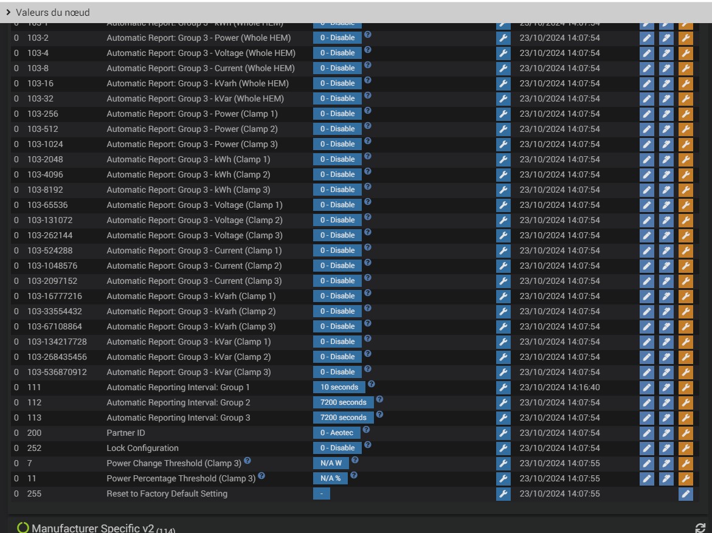Click the blue wrench for parameter 111
Image resolution: width=712 pixels, height=533 pixels.
(x=503, y=388)
